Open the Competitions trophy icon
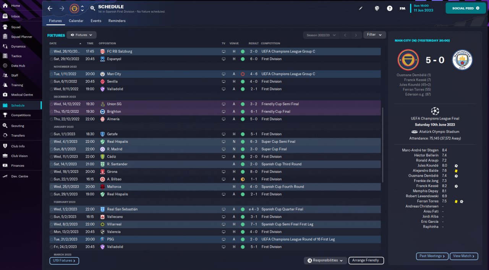The width and height of the screenshot is (489, 270). (5, 115)
